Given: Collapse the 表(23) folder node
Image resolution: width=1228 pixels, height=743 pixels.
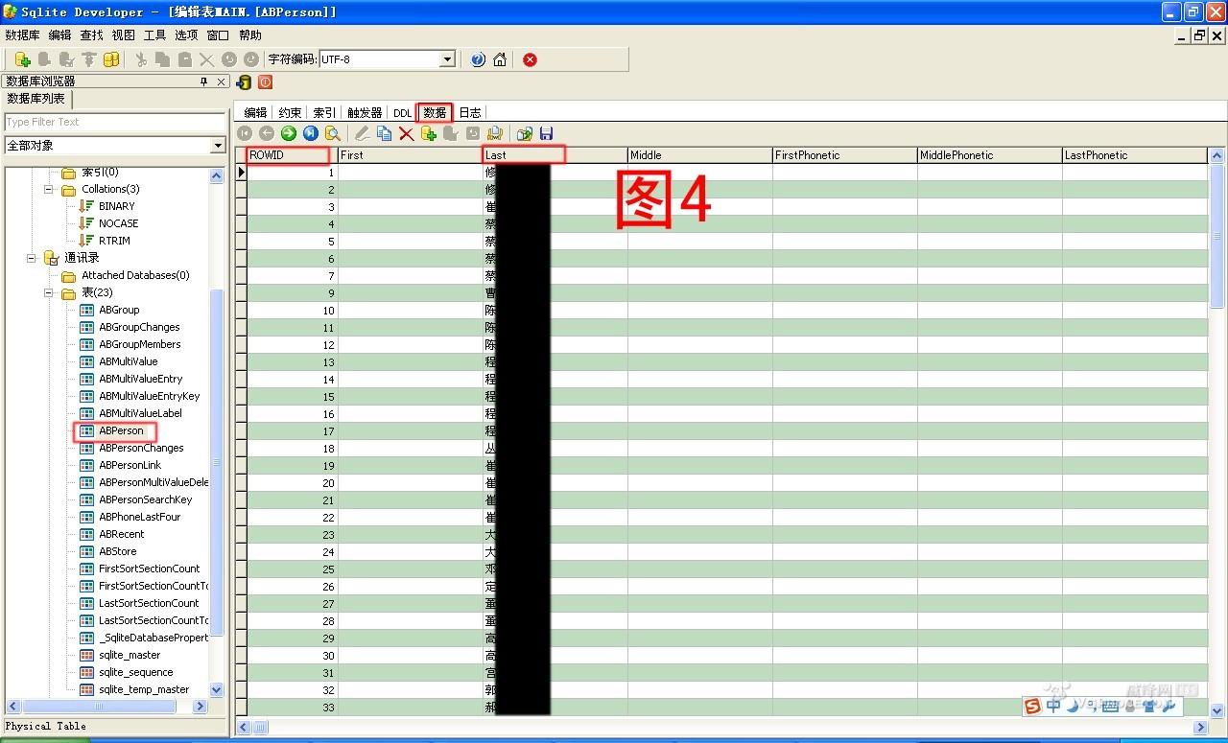Looking at the screenshot, I should coord(49,292).
